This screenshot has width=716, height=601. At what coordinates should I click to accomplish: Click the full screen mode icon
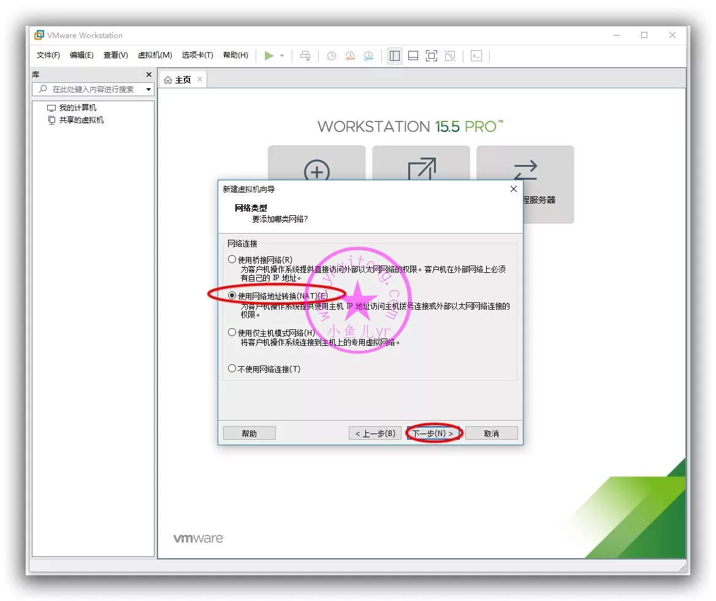pos(432,56)
